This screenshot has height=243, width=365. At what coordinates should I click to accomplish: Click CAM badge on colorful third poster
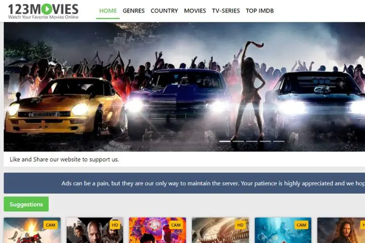[x=176, y=225]
